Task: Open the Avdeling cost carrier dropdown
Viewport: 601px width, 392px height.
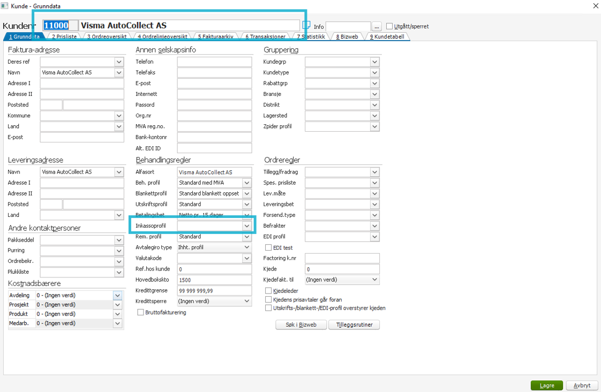Action: point(118,296)
